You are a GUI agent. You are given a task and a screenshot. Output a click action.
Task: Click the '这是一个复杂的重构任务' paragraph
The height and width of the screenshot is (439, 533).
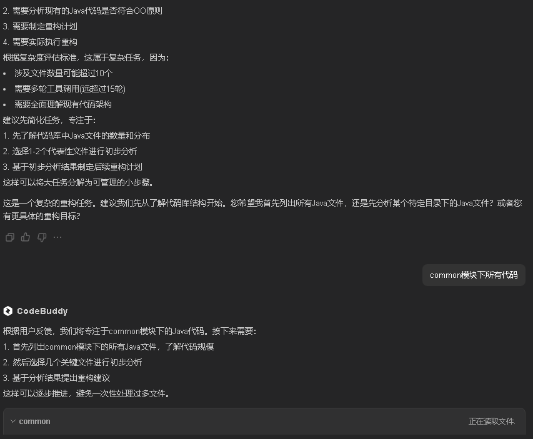click(262, 209)
